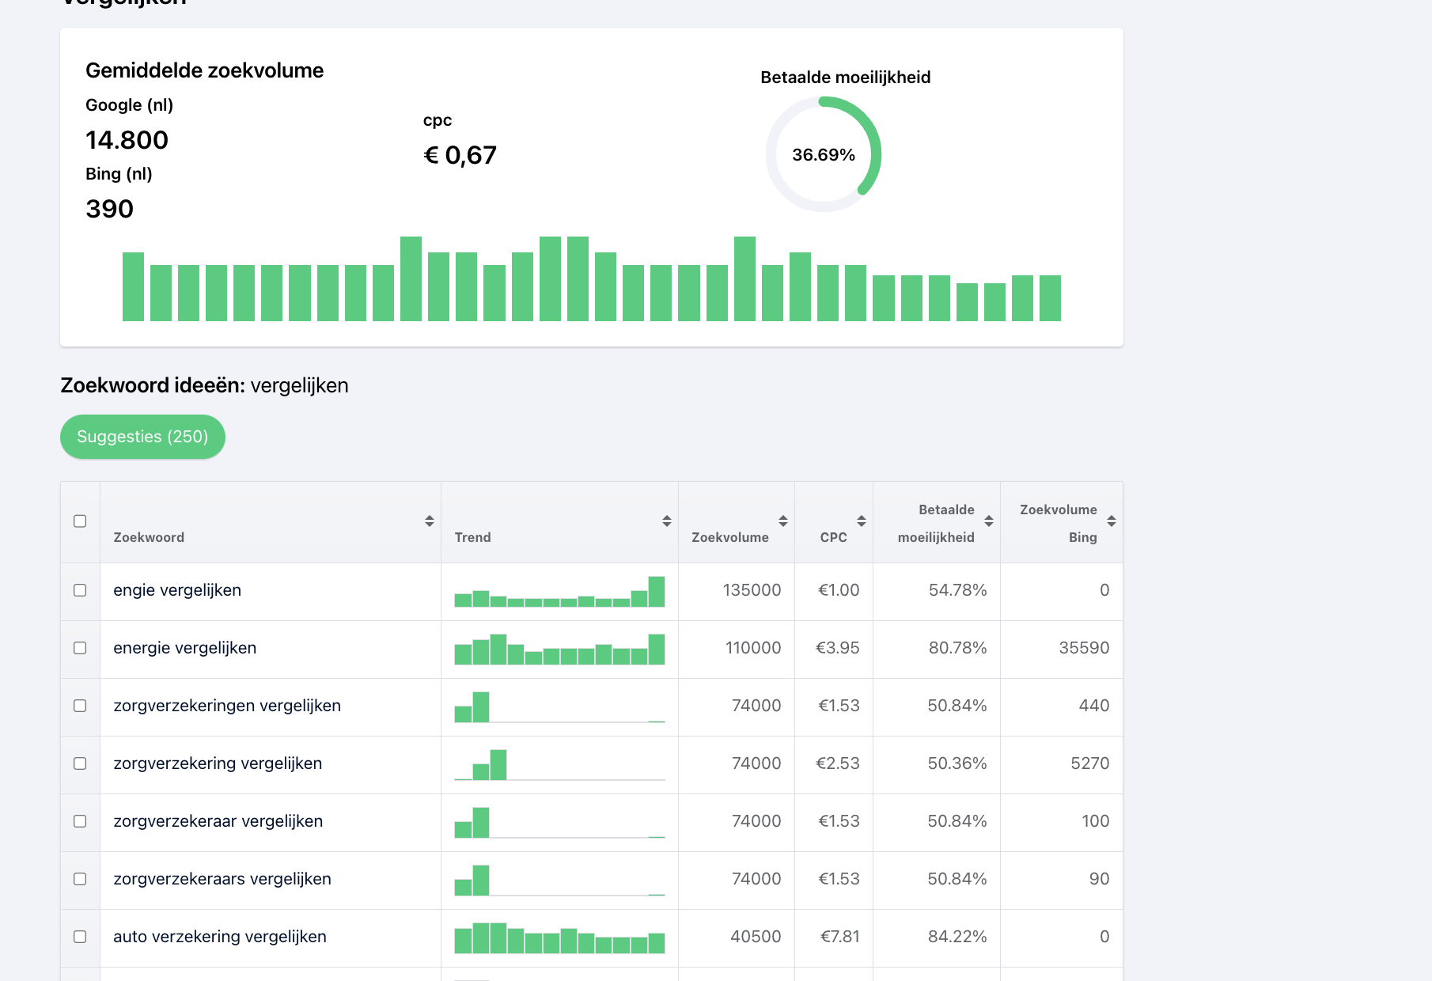Click Bing volume figure 390
1432x981 pixels.
109,209
